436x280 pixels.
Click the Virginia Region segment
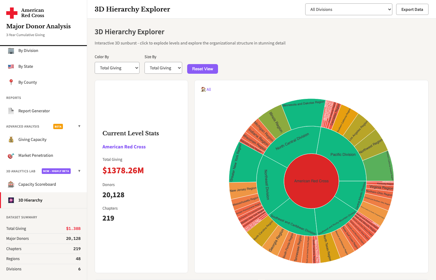click(381, 188)
